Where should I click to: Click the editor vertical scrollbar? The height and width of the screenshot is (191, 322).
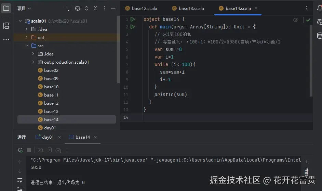pos(311,61)
